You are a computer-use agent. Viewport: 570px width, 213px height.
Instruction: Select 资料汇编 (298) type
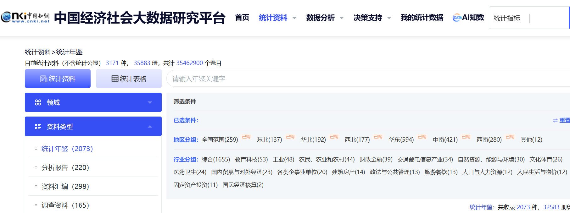[x=65, y=186]
